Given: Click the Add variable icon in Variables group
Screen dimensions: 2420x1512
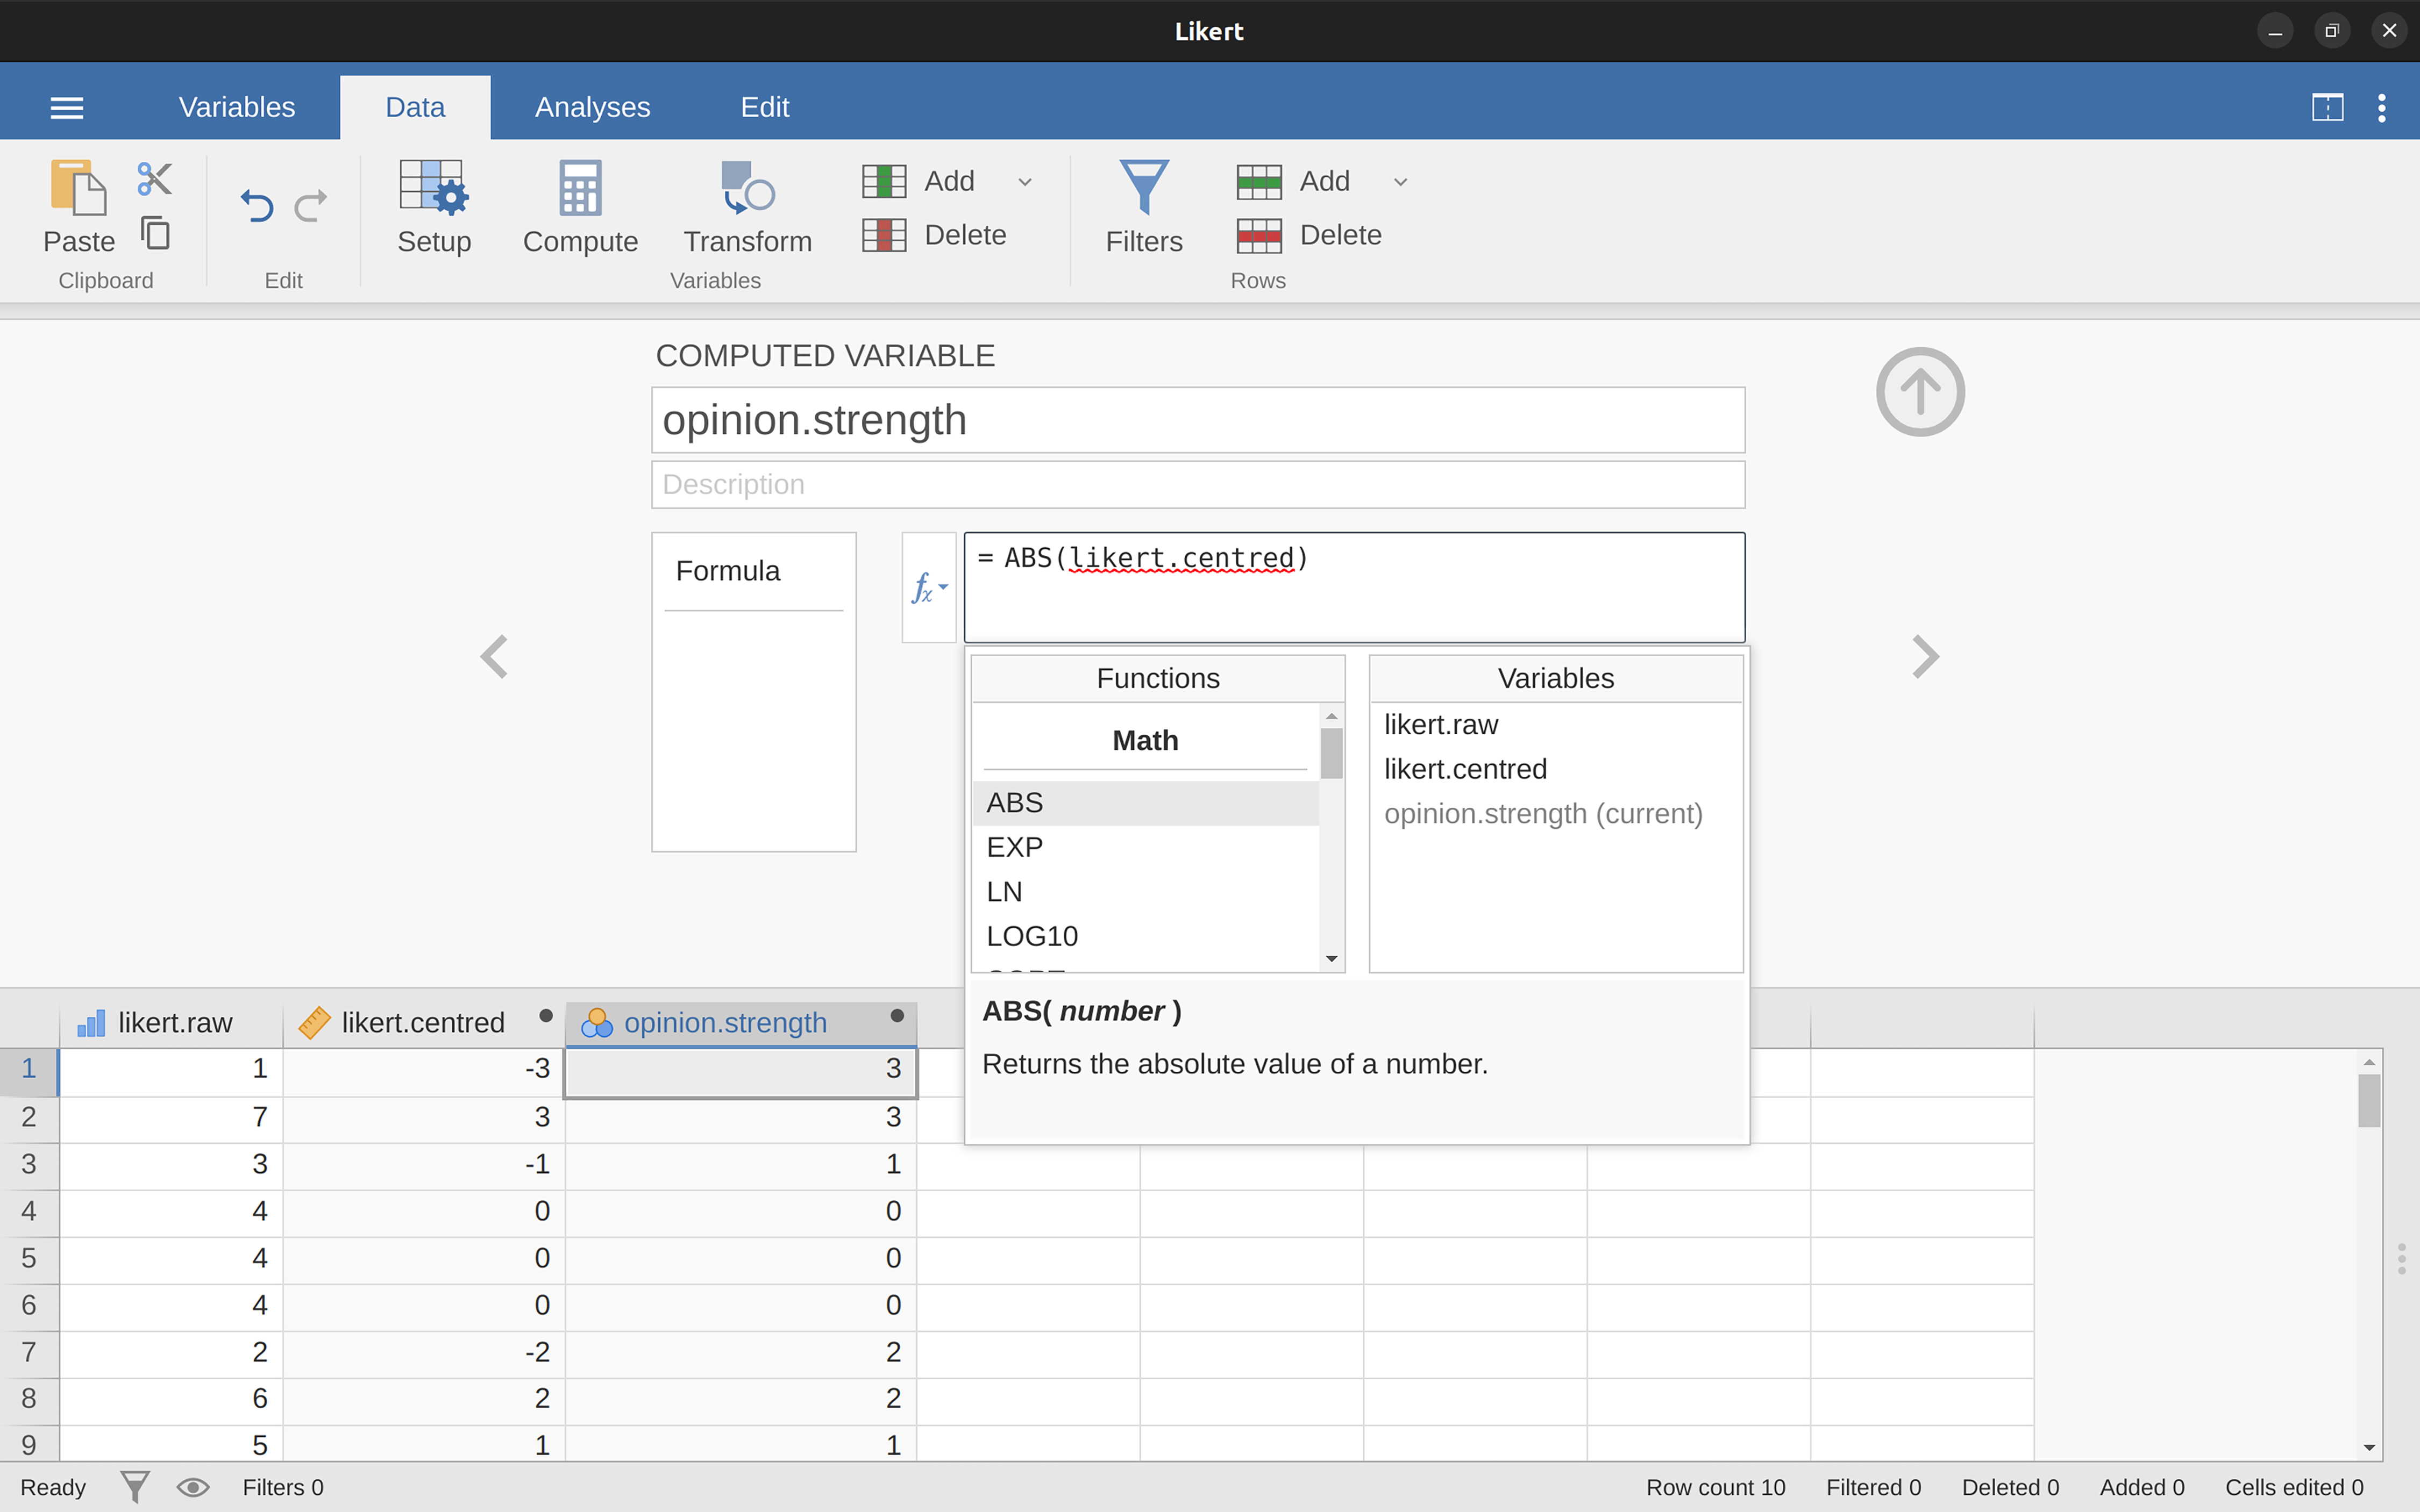Looking at the screenshot, I should pyautogui.click(x=884, y=181).
